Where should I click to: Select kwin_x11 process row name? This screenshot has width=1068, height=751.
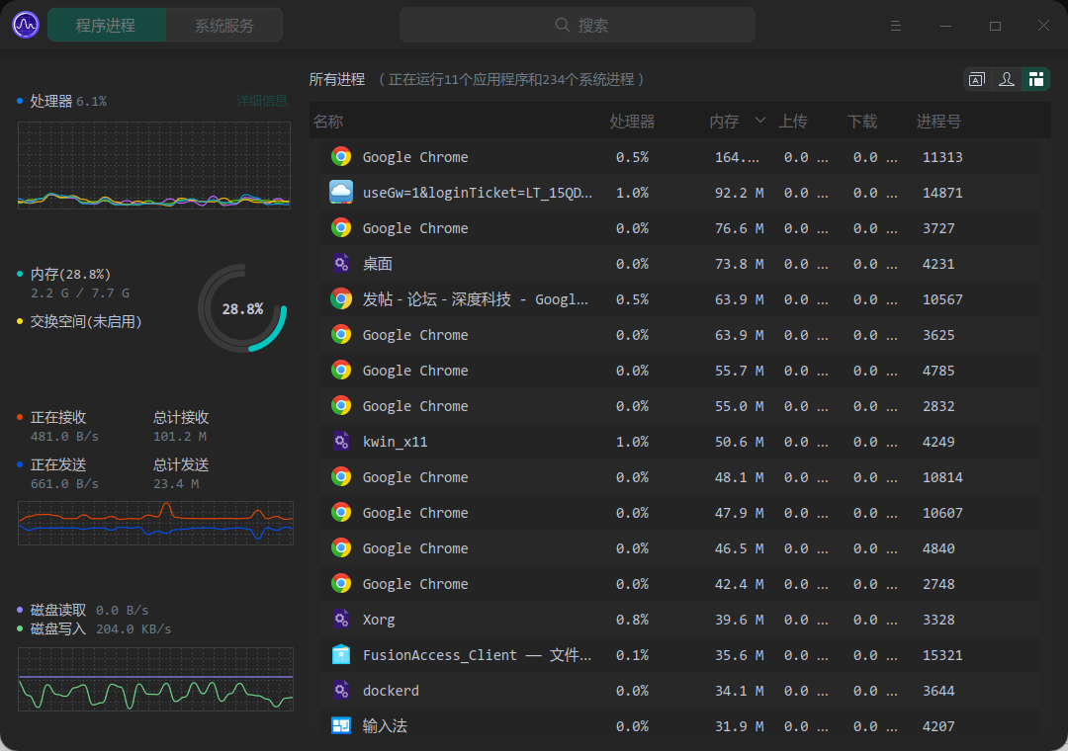[x=395, y=442]
